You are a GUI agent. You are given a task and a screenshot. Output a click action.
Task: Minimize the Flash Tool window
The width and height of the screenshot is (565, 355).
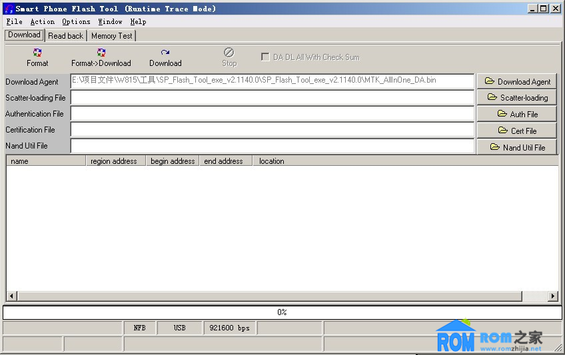coord(532,9)
